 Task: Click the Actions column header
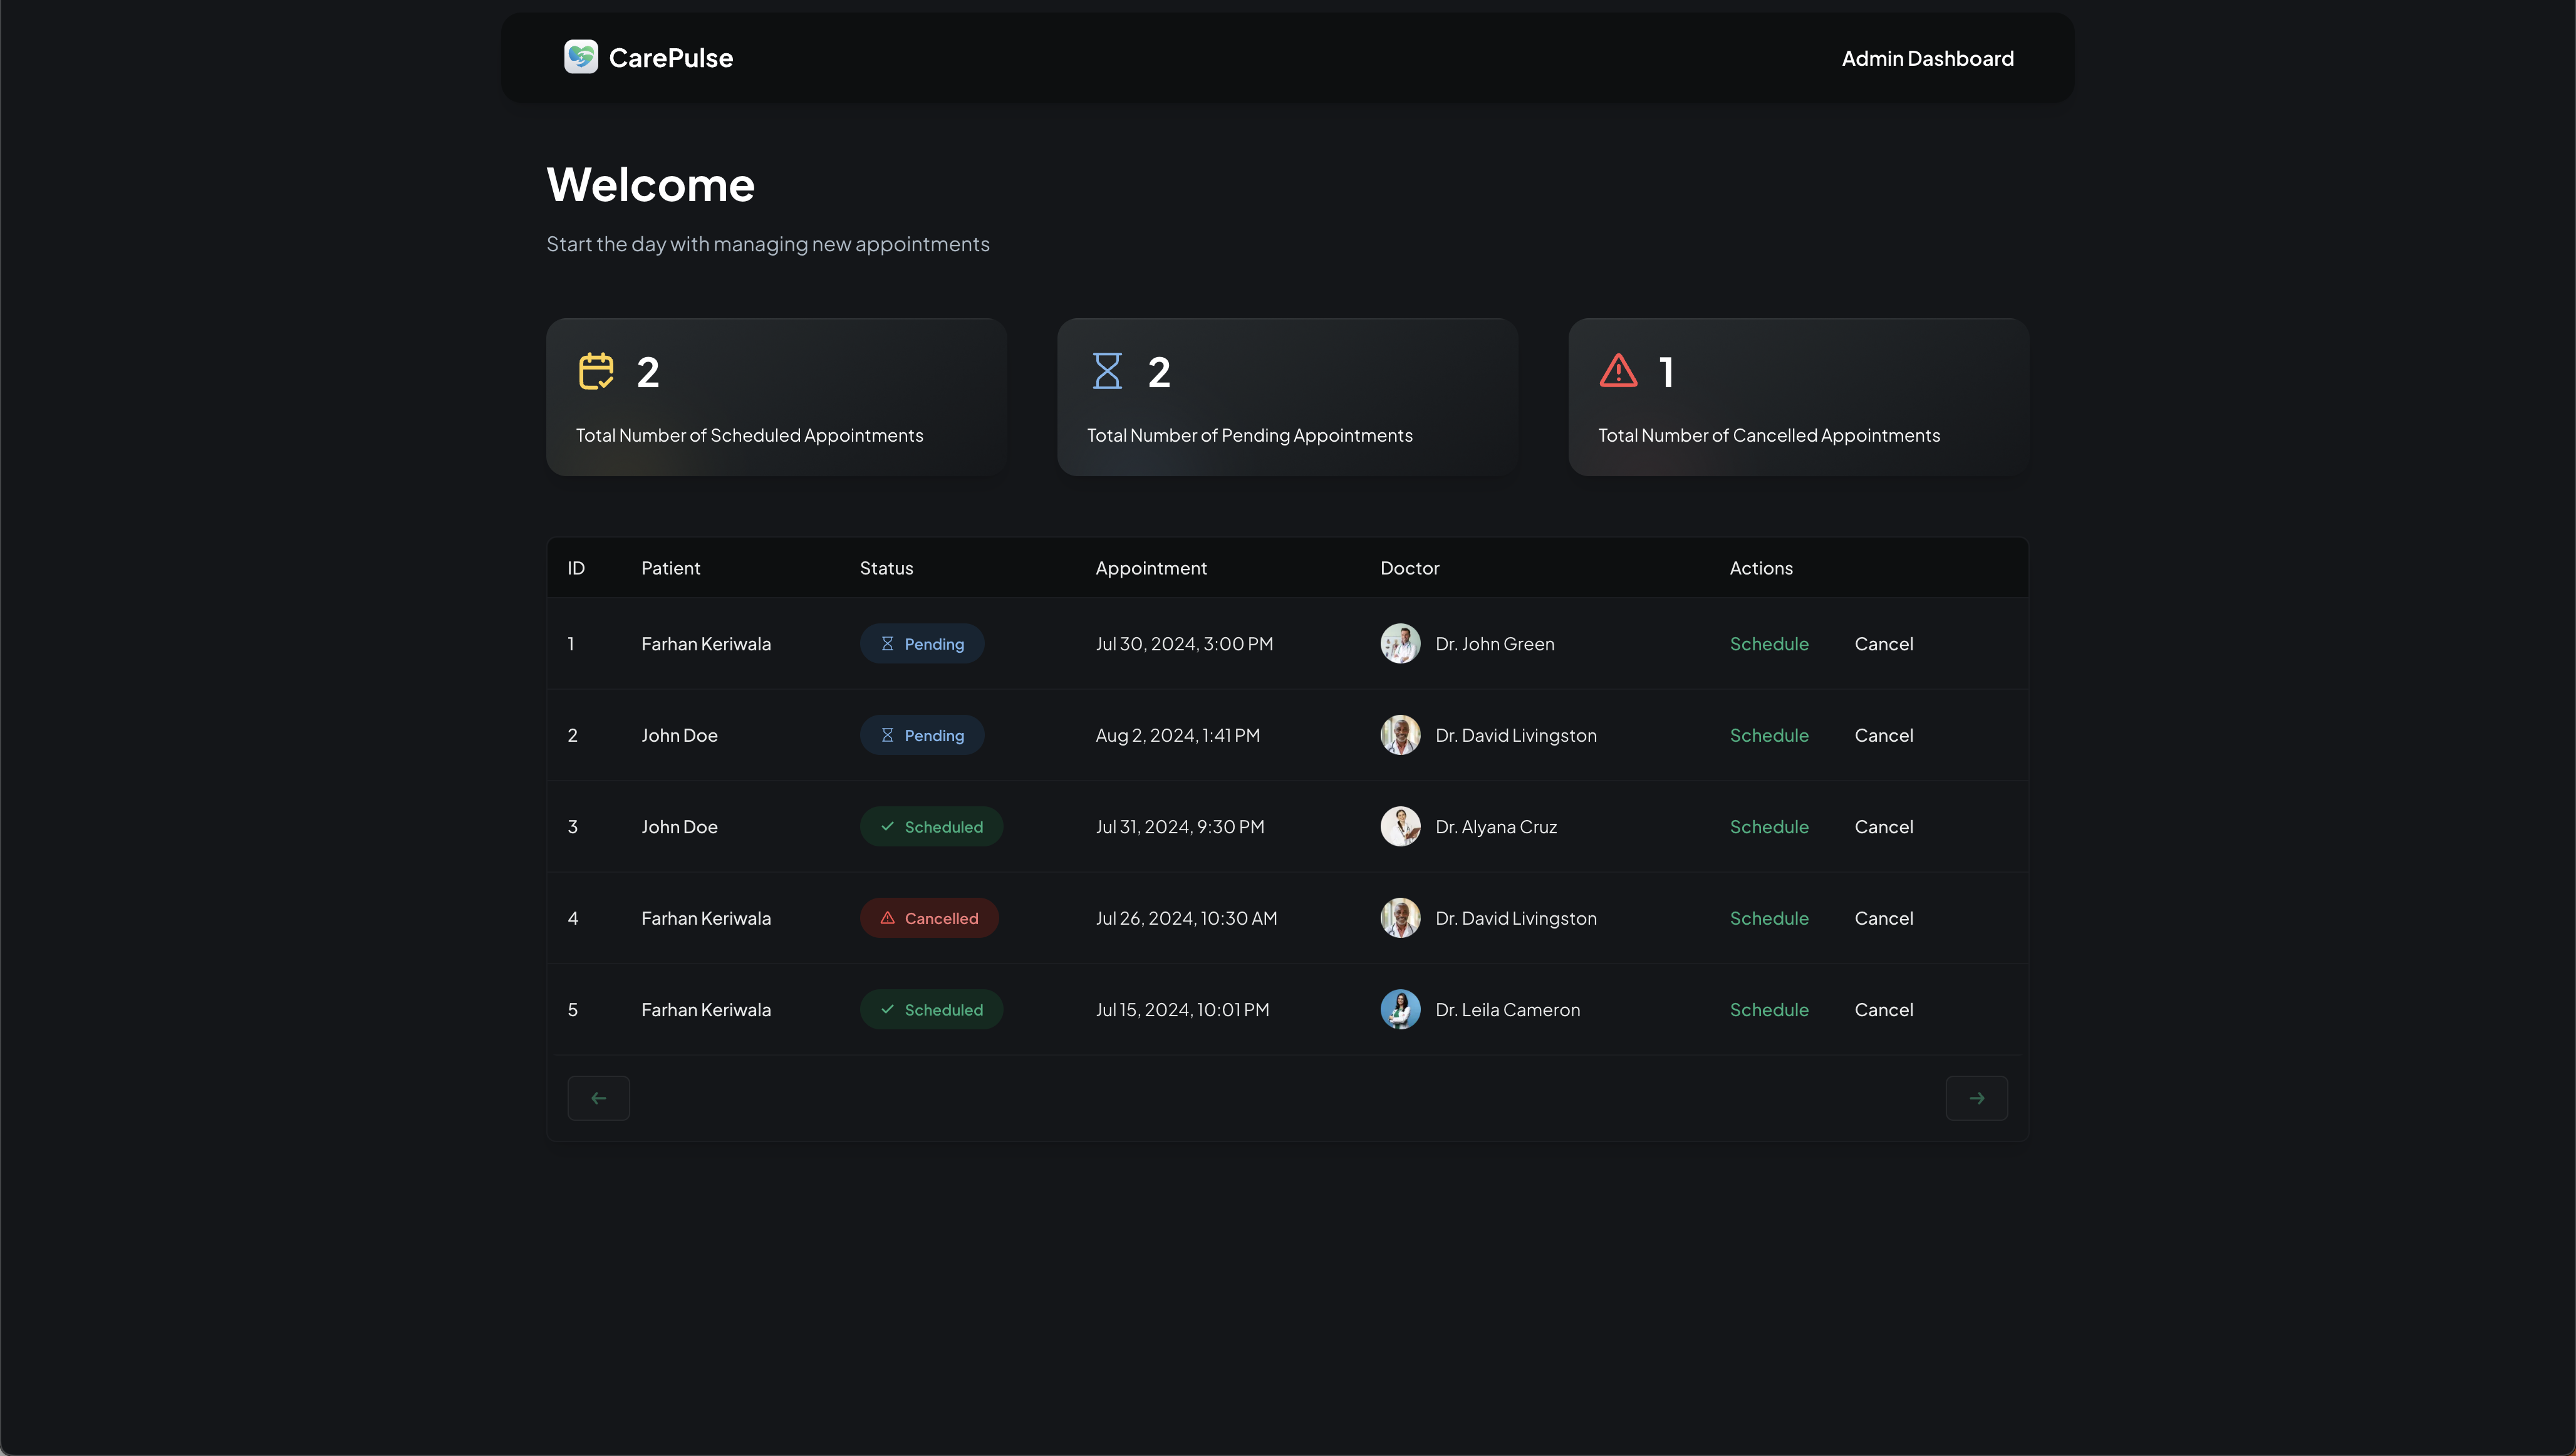pyautogui.click(x=1761, y=568)
